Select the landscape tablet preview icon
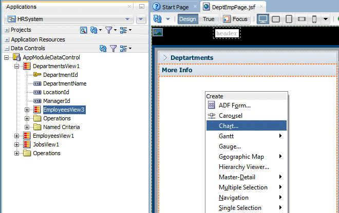Image resolution: width=339 pixels, height=213 pixels. click(x=276, y=19)
